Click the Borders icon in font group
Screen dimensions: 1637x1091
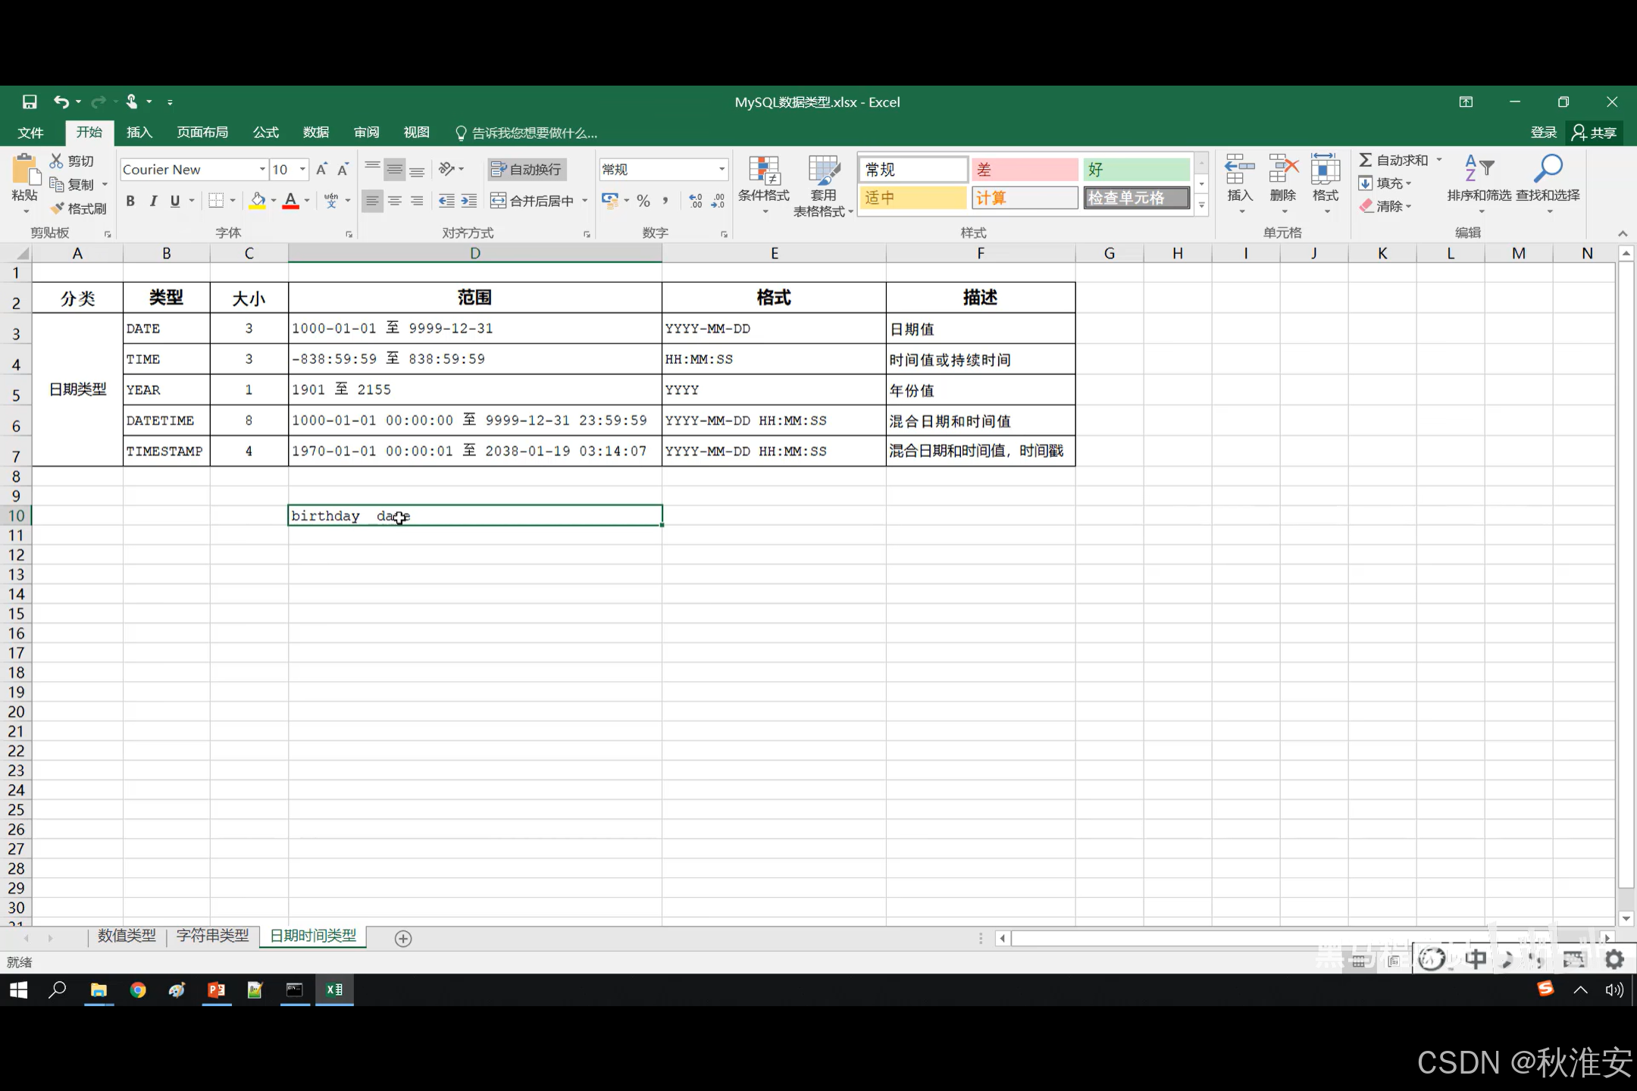coord(216,201)
